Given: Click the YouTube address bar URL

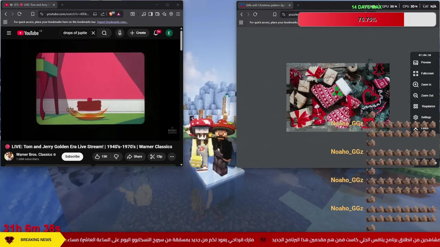Looking at the screenshot, I should click(68, 14).
